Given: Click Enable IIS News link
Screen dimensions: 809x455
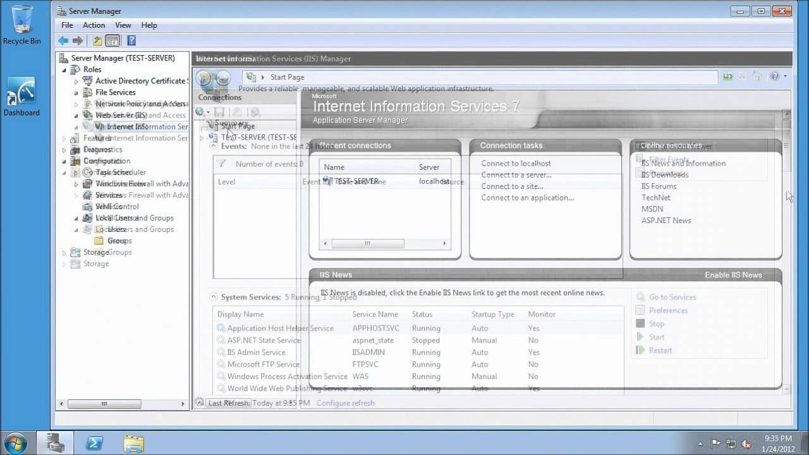Looking at the screenshot, I should click(733, 275).
